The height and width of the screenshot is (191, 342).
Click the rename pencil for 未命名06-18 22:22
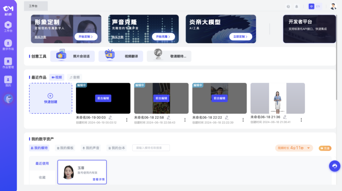point(227,117)
